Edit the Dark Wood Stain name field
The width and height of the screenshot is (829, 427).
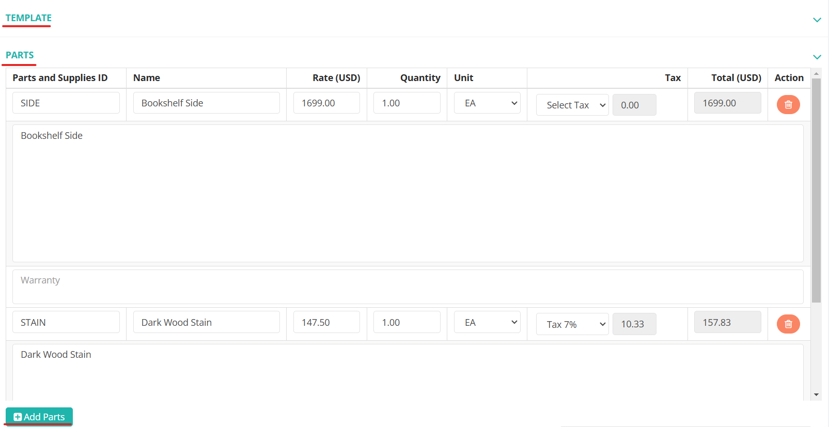(x=207, y=322)
